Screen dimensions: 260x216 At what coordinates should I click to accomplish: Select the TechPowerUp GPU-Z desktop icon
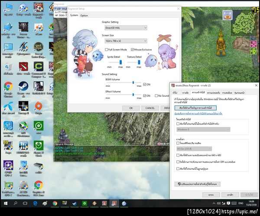point(8,188)
